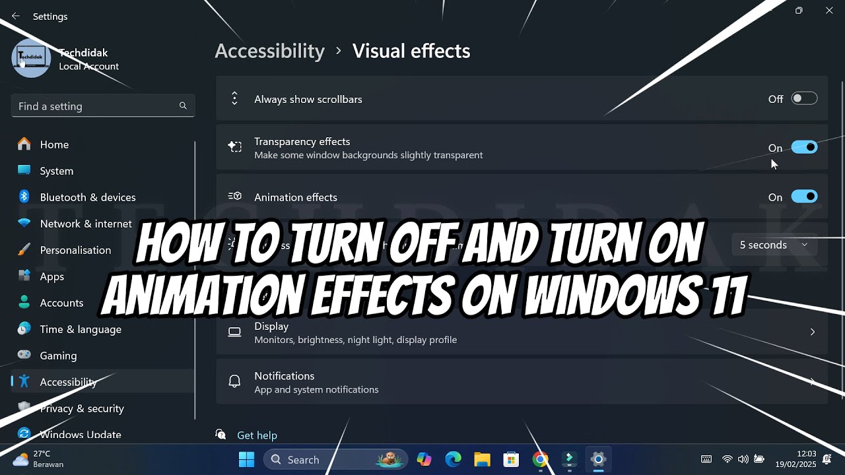Open Bluetooth & devices settings

tap(103, 197)
